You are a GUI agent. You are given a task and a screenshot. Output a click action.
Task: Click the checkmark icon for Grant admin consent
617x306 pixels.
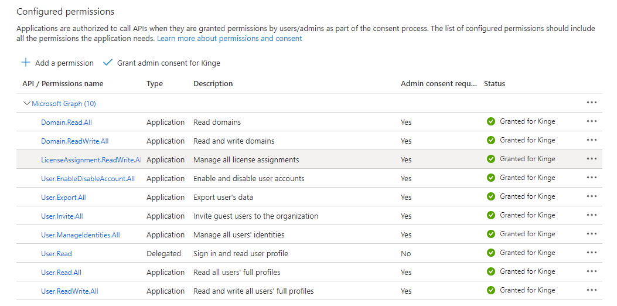(x=107, y=63)
